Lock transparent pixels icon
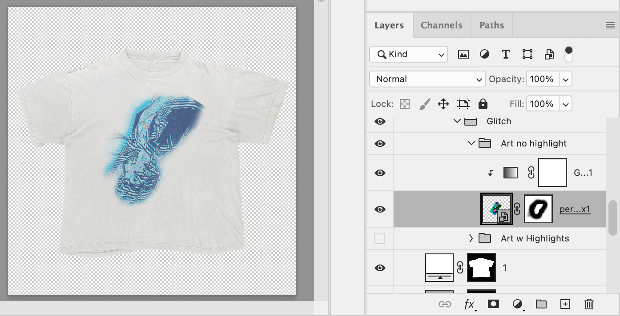The width and height of the screenshot is (620, 316). 405,104
